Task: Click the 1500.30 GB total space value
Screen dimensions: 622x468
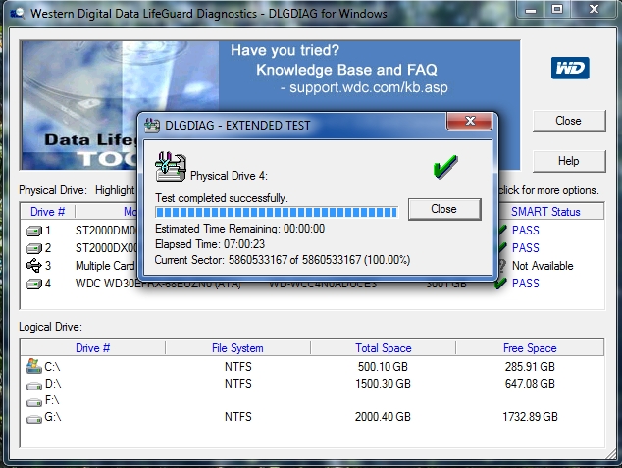Action: pyautogui.click(x=383, y=384)
